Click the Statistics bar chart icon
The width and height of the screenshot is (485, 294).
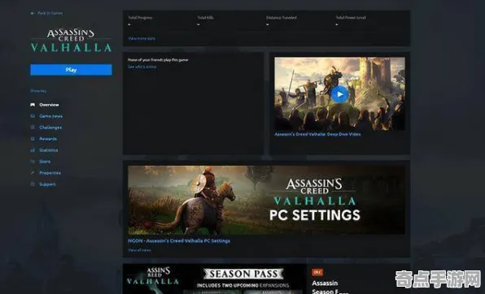[33, 150]
